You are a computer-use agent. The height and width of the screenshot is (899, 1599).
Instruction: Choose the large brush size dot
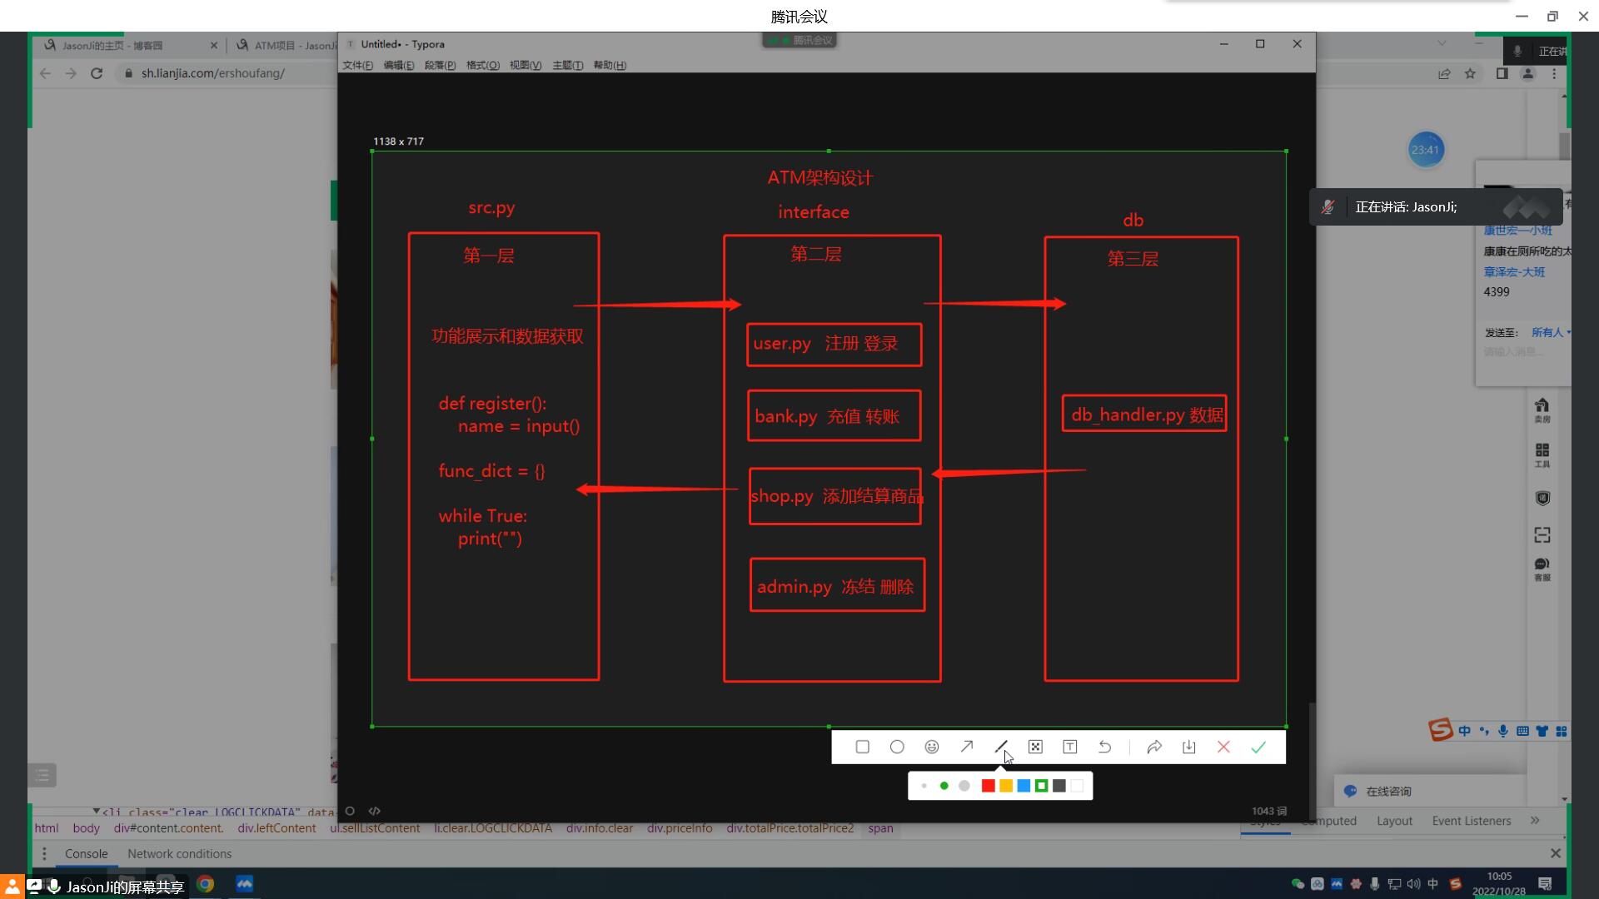(x=964, y=786)
